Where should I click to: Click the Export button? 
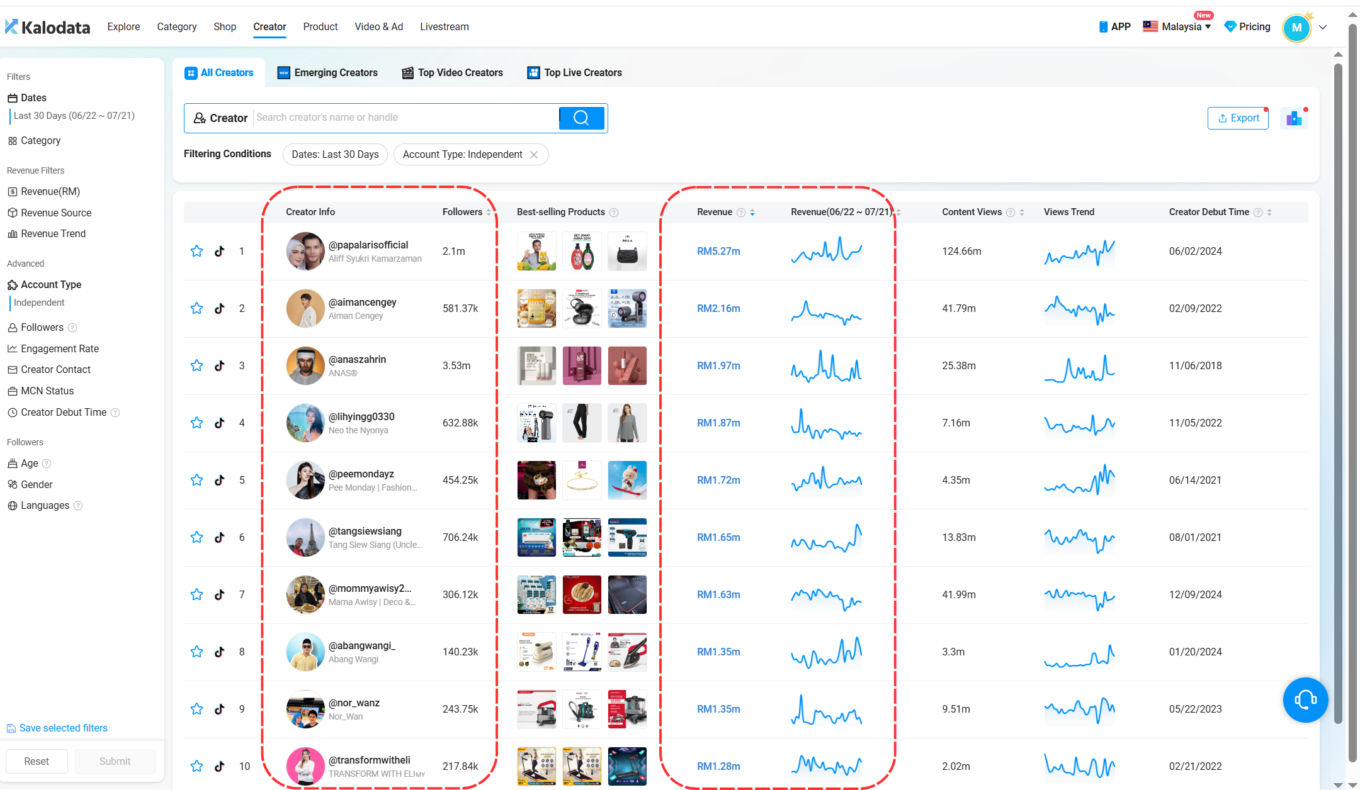point(1238,118)
